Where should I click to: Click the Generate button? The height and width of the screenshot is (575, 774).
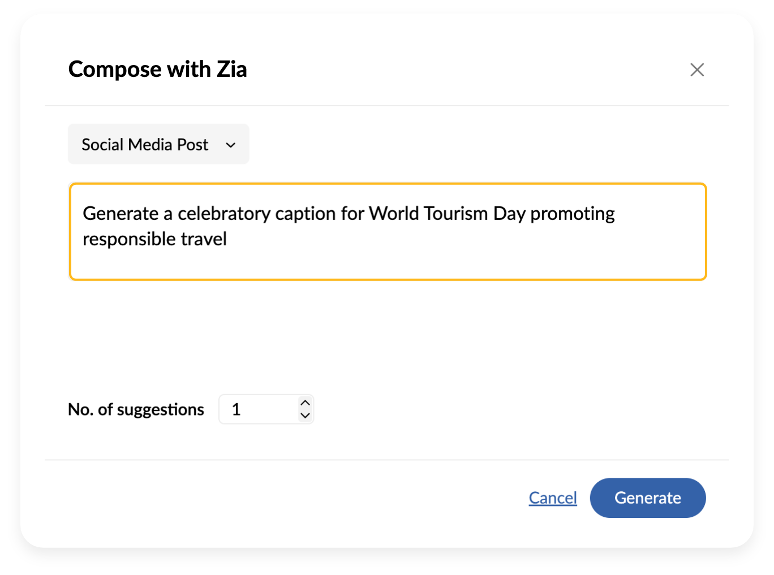click(x=647, y=498)
